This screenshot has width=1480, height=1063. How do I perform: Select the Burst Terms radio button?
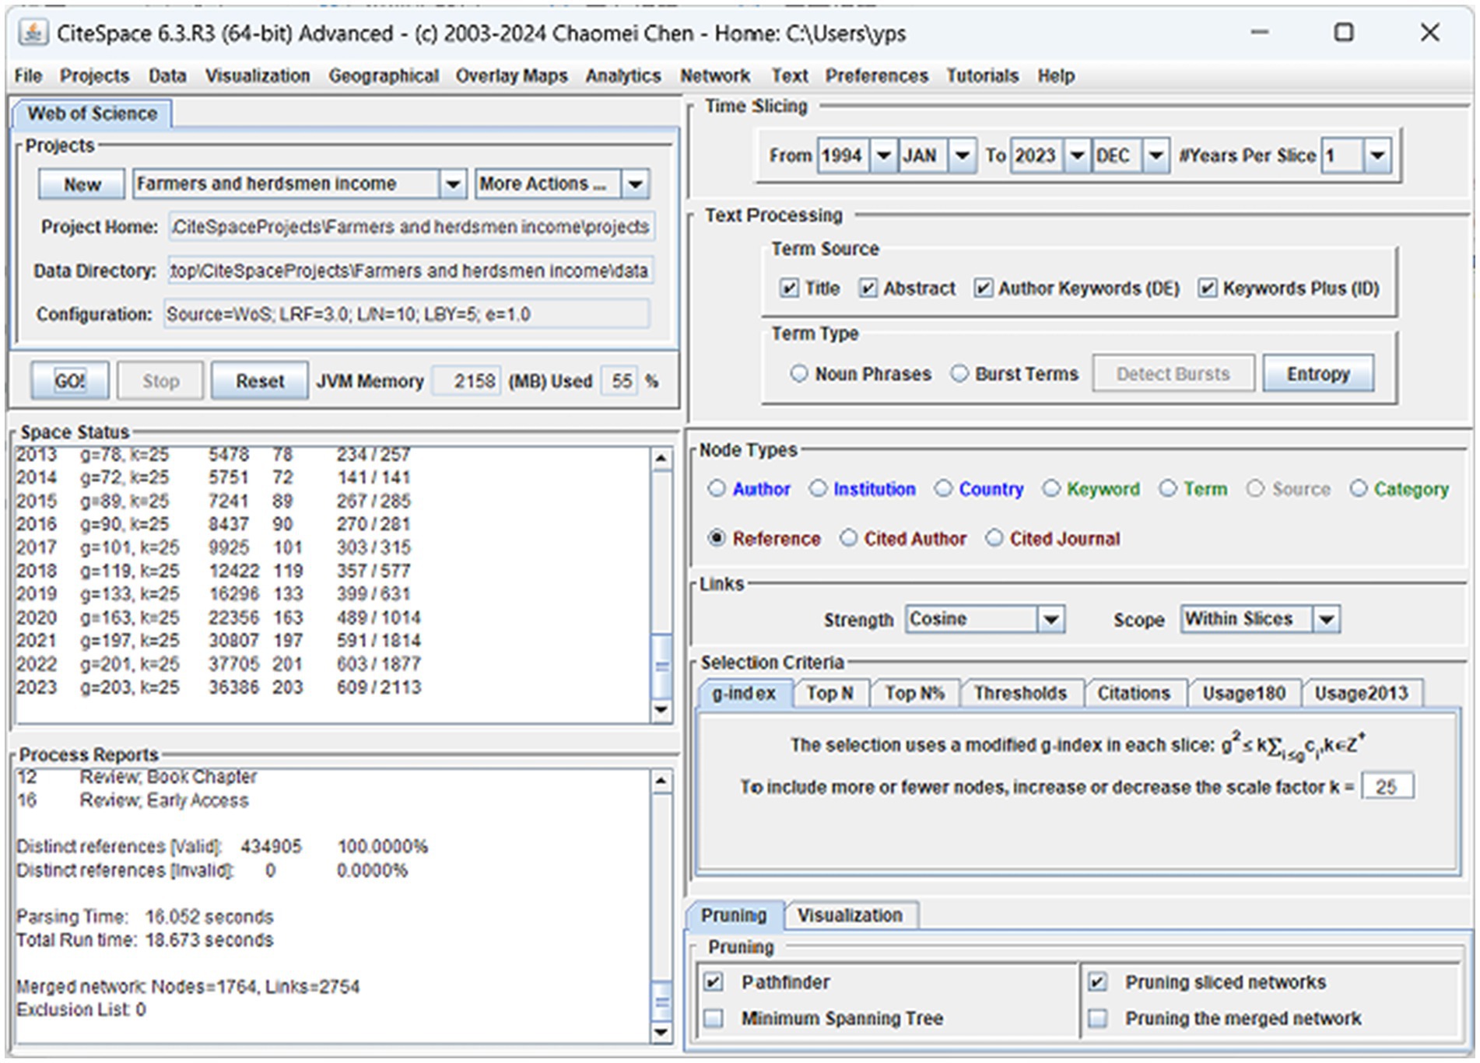[960, 374]
